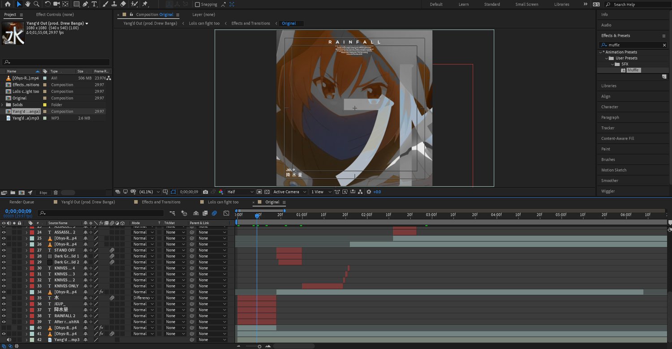Switch to the Render Queue tab
Viewport: 672px width, 349px height.
point(22,202)
